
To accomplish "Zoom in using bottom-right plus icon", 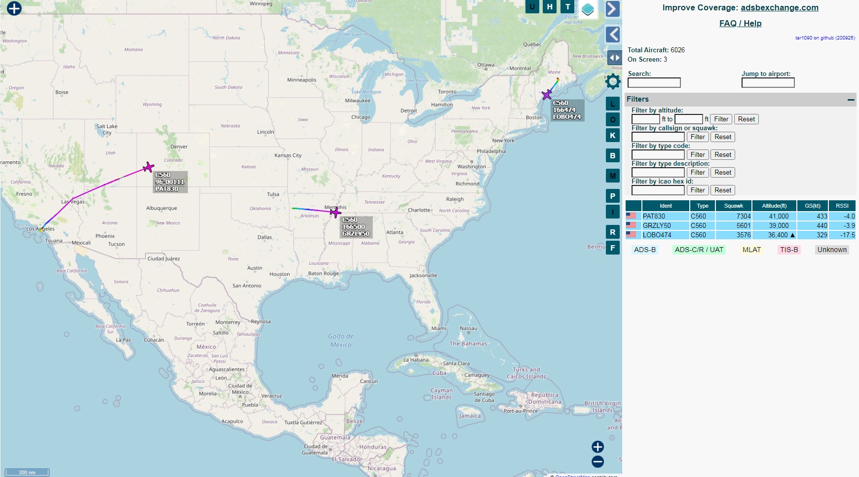I will [x=598, y=447].
